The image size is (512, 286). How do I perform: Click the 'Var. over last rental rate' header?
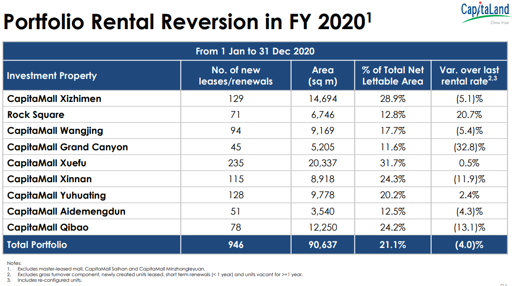(x=469, y=76)
